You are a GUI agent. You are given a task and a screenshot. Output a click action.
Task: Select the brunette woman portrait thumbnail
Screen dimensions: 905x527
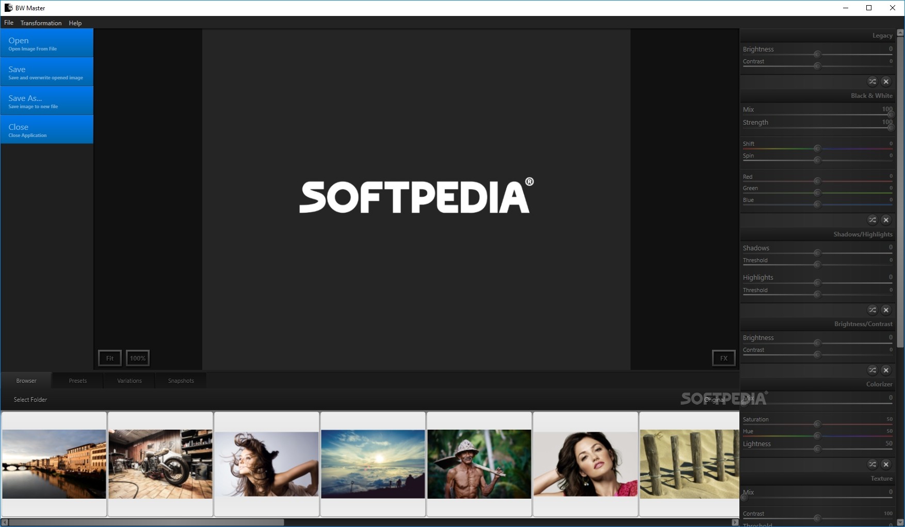click(586, 464)
